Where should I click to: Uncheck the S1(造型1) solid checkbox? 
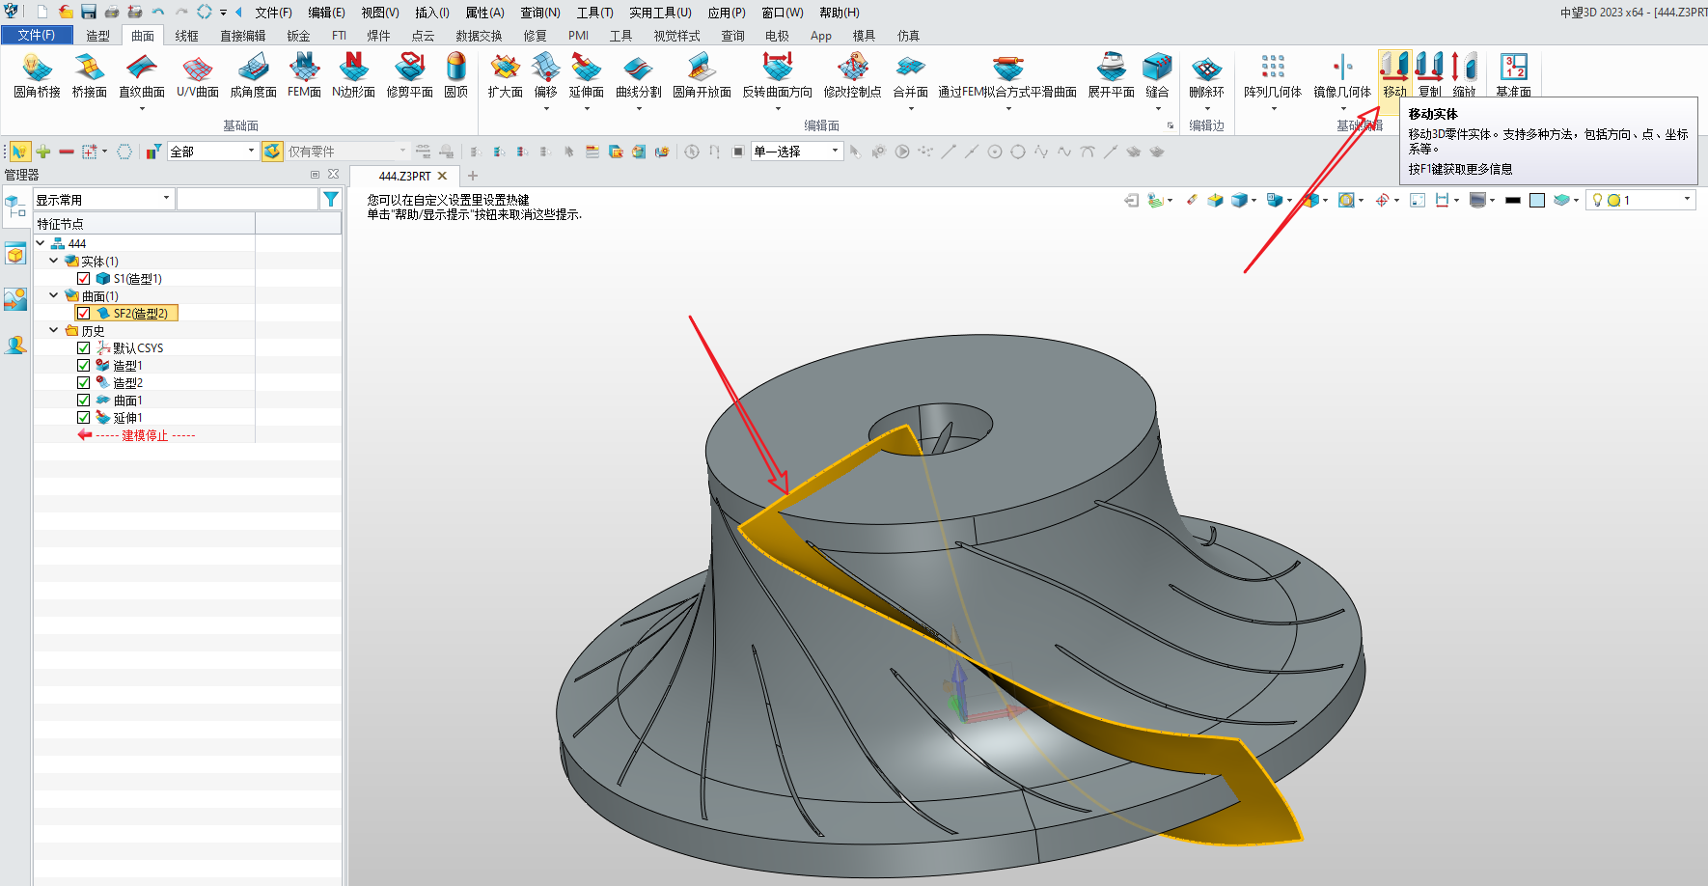tap(84, 279)
